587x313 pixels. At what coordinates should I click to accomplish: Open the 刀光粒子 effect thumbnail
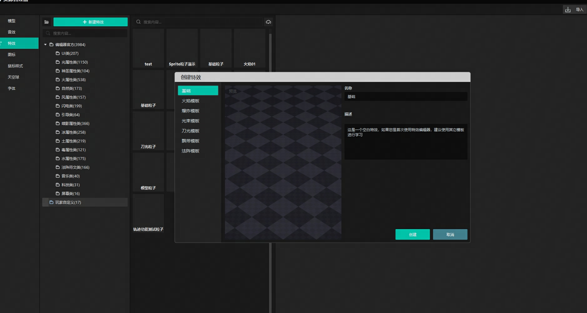[x=148, y=131]
